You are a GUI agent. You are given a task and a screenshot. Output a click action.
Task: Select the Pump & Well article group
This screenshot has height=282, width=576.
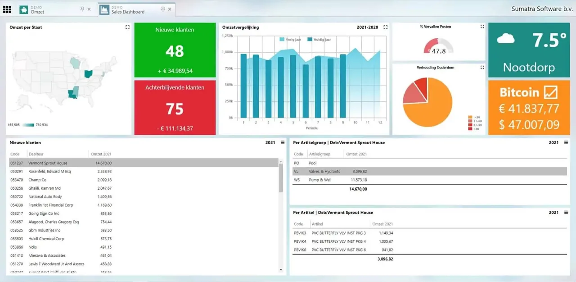pos(430,180)
